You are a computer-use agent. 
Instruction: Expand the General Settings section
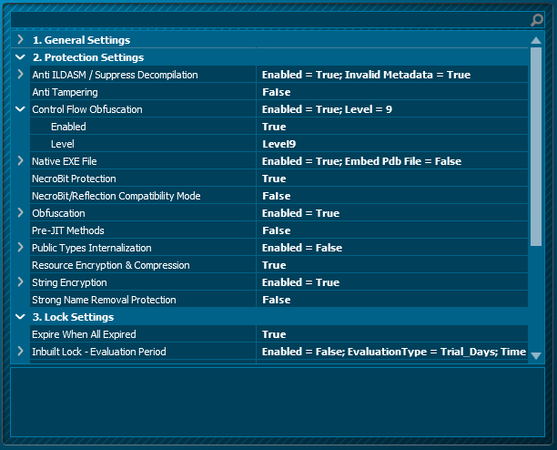point(20,40)
